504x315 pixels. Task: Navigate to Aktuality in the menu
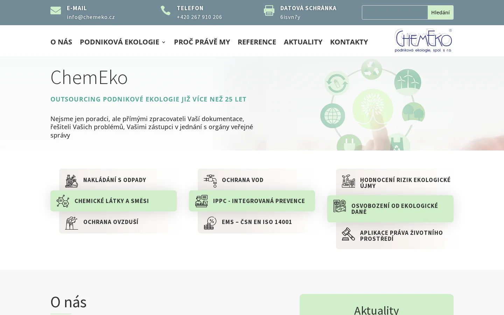tap(303, 42)
